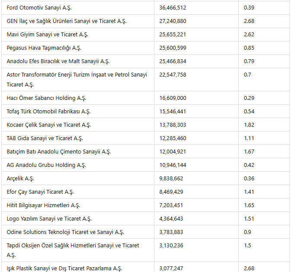Click the 0.29 value in Sabancı row
This screenshot has height=272, width=292.
[249, 98]
